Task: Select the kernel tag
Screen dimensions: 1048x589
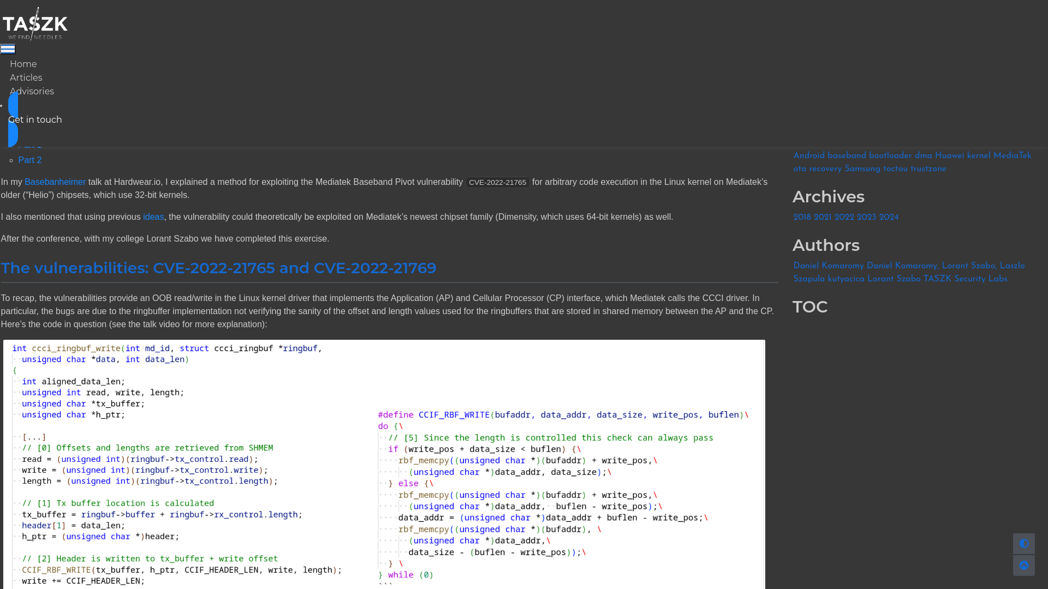Action: tap(979, 156)
